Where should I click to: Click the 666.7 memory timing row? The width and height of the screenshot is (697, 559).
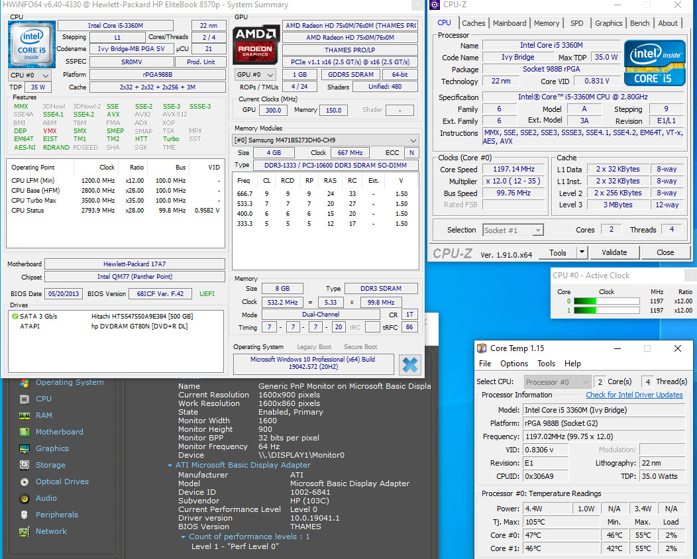[x=323, y=194]
